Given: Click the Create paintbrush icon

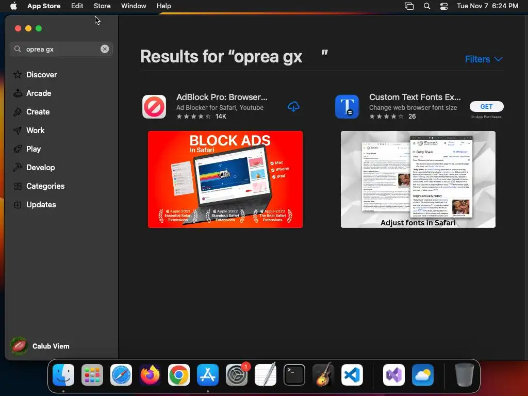Looking at the screenshot, I should (18, 111).
